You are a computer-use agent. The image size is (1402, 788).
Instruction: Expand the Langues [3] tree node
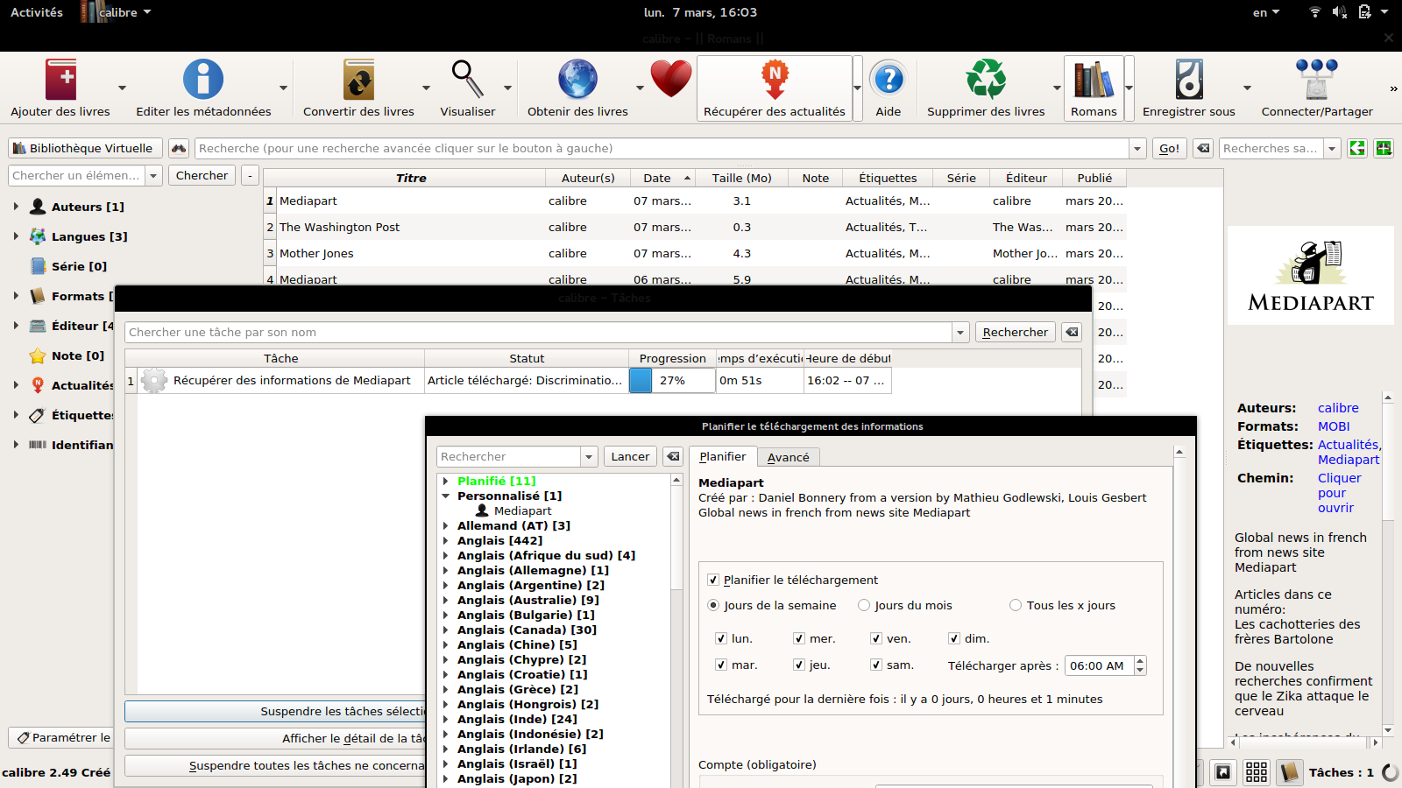(16, 237)
